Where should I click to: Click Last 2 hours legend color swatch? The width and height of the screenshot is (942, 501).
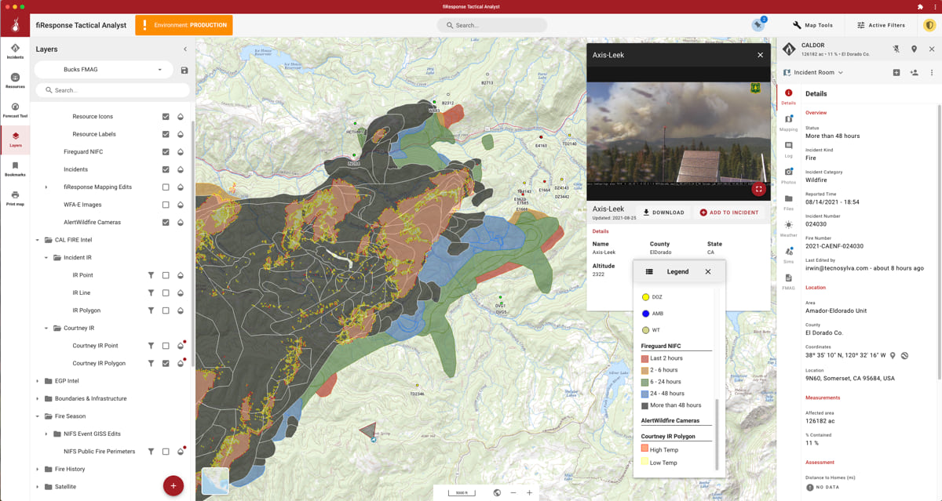click(x=645, y=358)
